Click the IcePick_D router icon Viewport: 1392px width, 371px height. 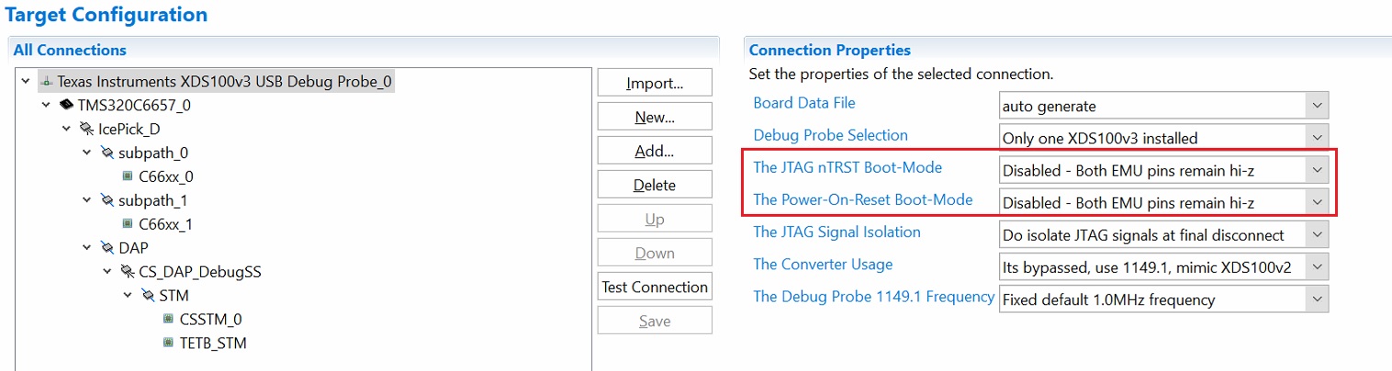87,129
